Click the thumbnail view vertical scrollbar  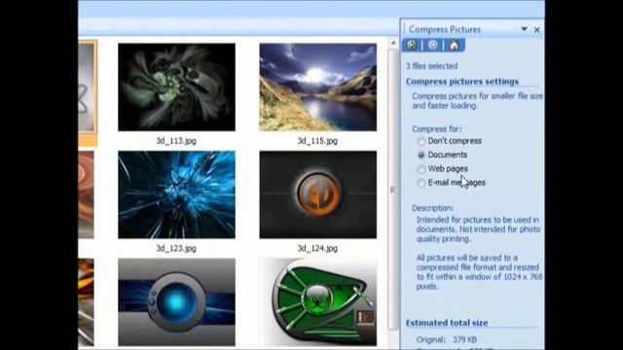click(x=393, y=190)
